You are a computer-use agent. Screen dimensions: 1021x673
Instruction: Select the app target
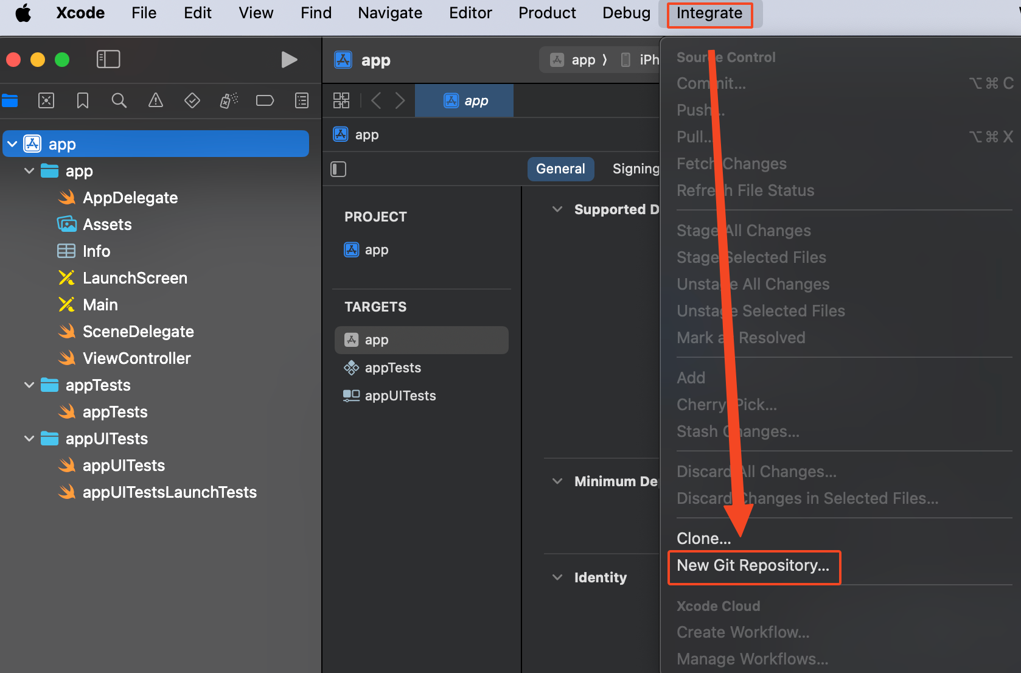pyautogui.click(x=421, y=340)
